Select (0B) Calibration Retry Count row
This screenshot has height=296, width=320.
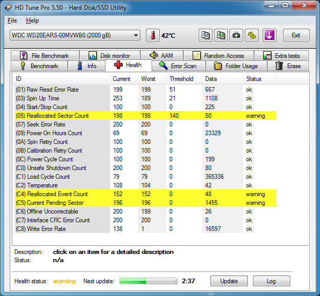click(x=146, y=151)
